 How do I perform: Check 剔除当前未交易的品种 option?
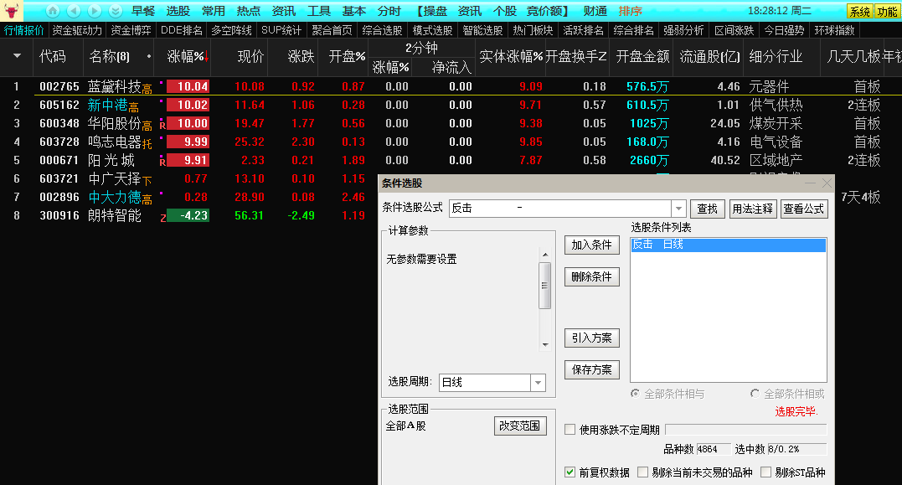[643, 472]
